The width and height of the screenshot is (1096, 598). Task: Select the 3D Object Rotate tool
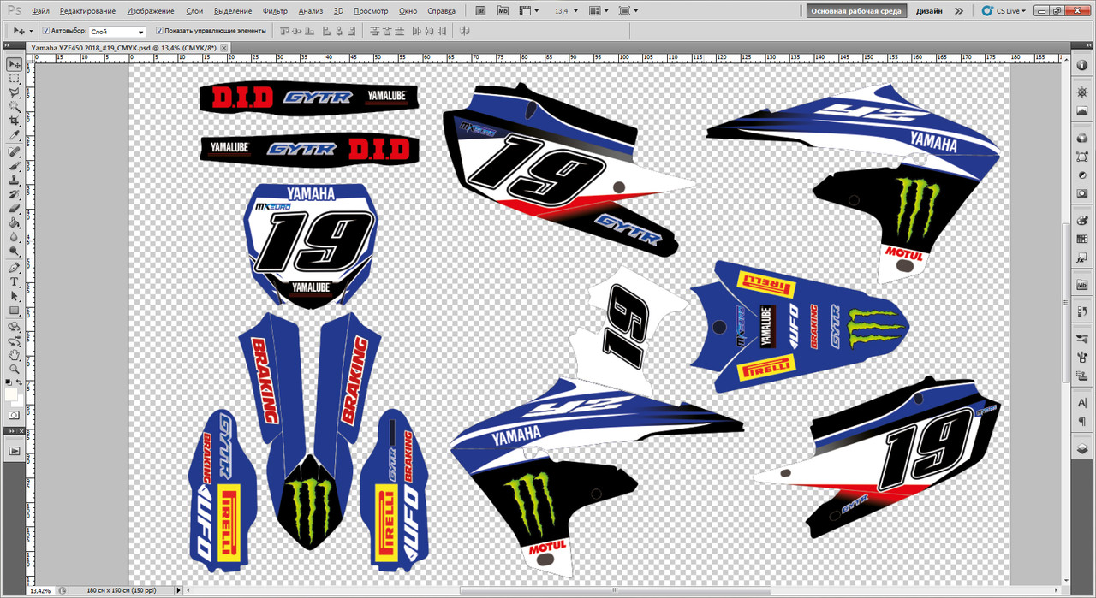point(15,327)
